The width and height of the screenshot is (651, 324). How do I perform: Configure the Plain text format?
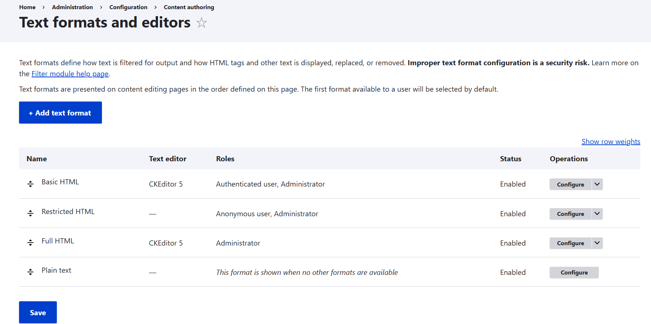click(x=574, y=272)
